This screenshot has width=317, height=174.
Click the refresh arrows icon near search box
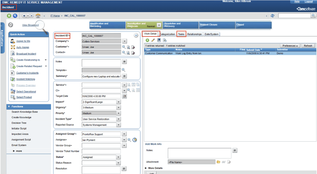[273, 16]
